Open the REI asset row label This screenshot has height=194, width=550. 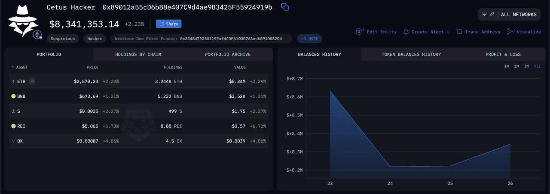21,126
